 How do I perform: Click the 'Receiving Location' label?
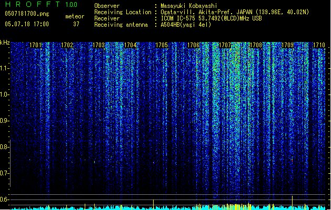123,12
